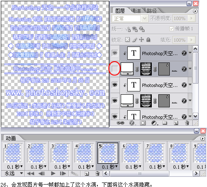Screen dimensions: 207x187
Task: Click the delete layer trash icon
Action: point(187,123)
